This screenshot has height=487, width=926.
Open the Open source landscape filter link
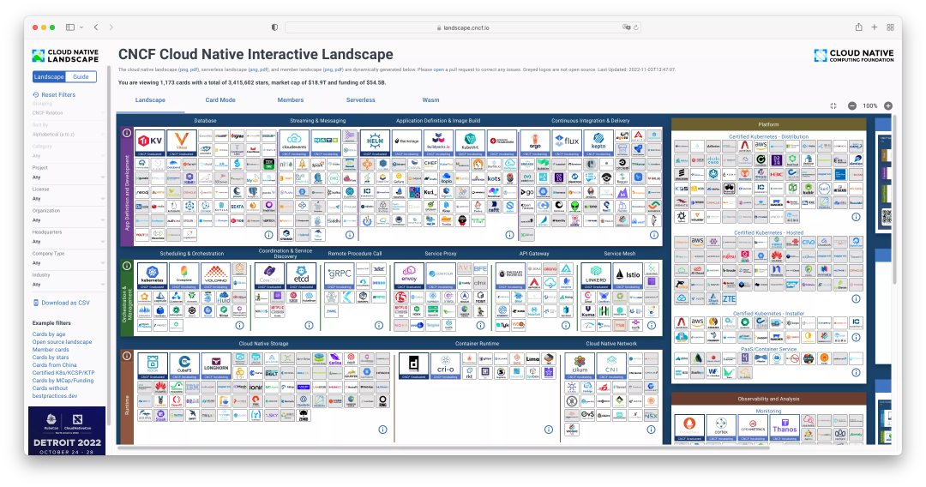click(62, 342)
